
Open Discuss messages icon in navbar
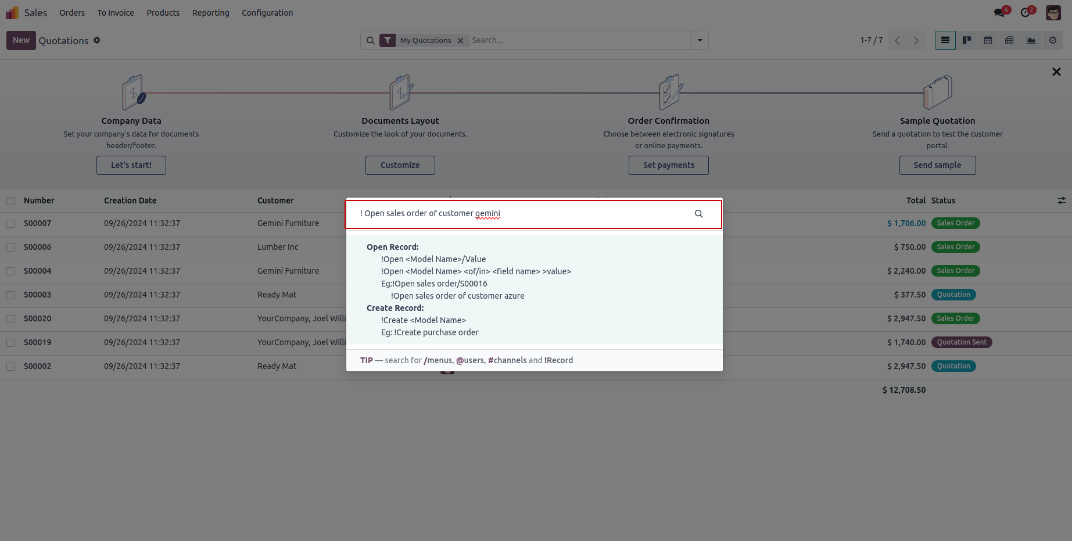999,13
